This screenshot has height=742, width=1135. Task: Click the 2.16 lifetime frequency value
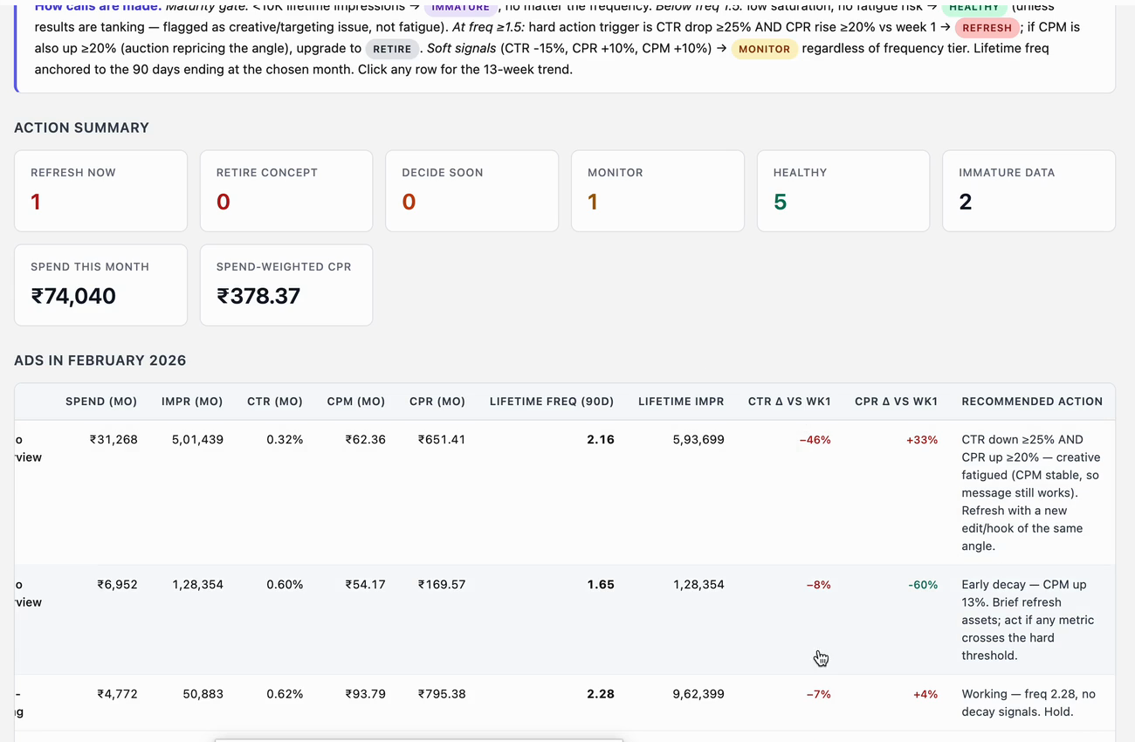pos(601,439)
